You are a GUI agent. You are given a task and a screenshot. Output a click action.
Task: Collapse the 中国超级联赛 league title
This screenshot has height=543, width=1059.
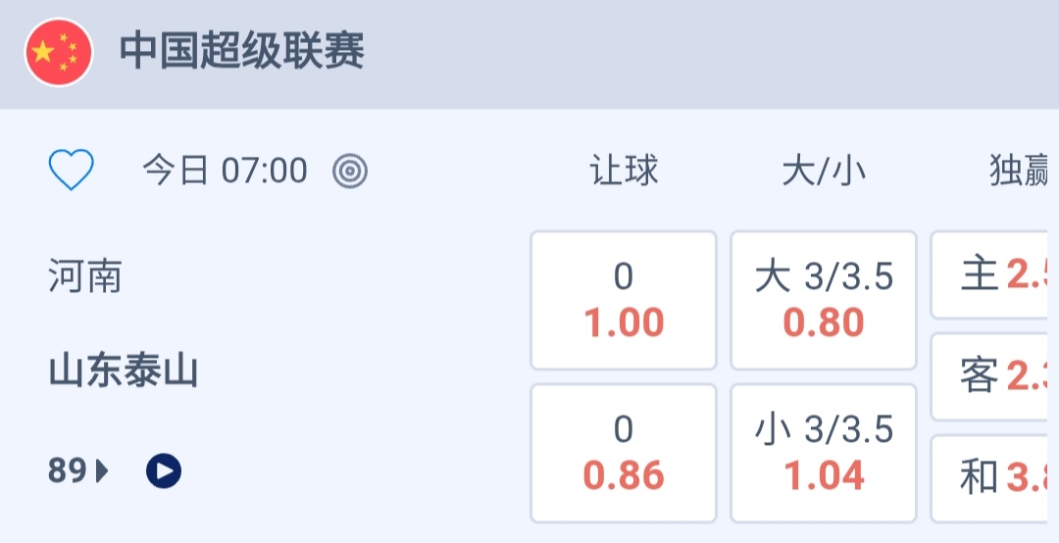pyautogui.click(x=242, y=51)
